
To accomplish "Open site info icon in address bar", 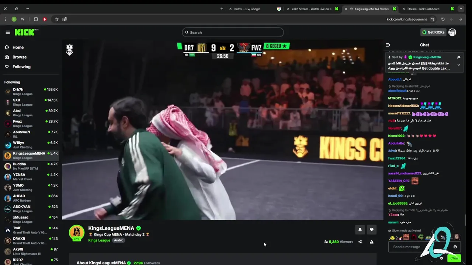I will pos(433,19).
